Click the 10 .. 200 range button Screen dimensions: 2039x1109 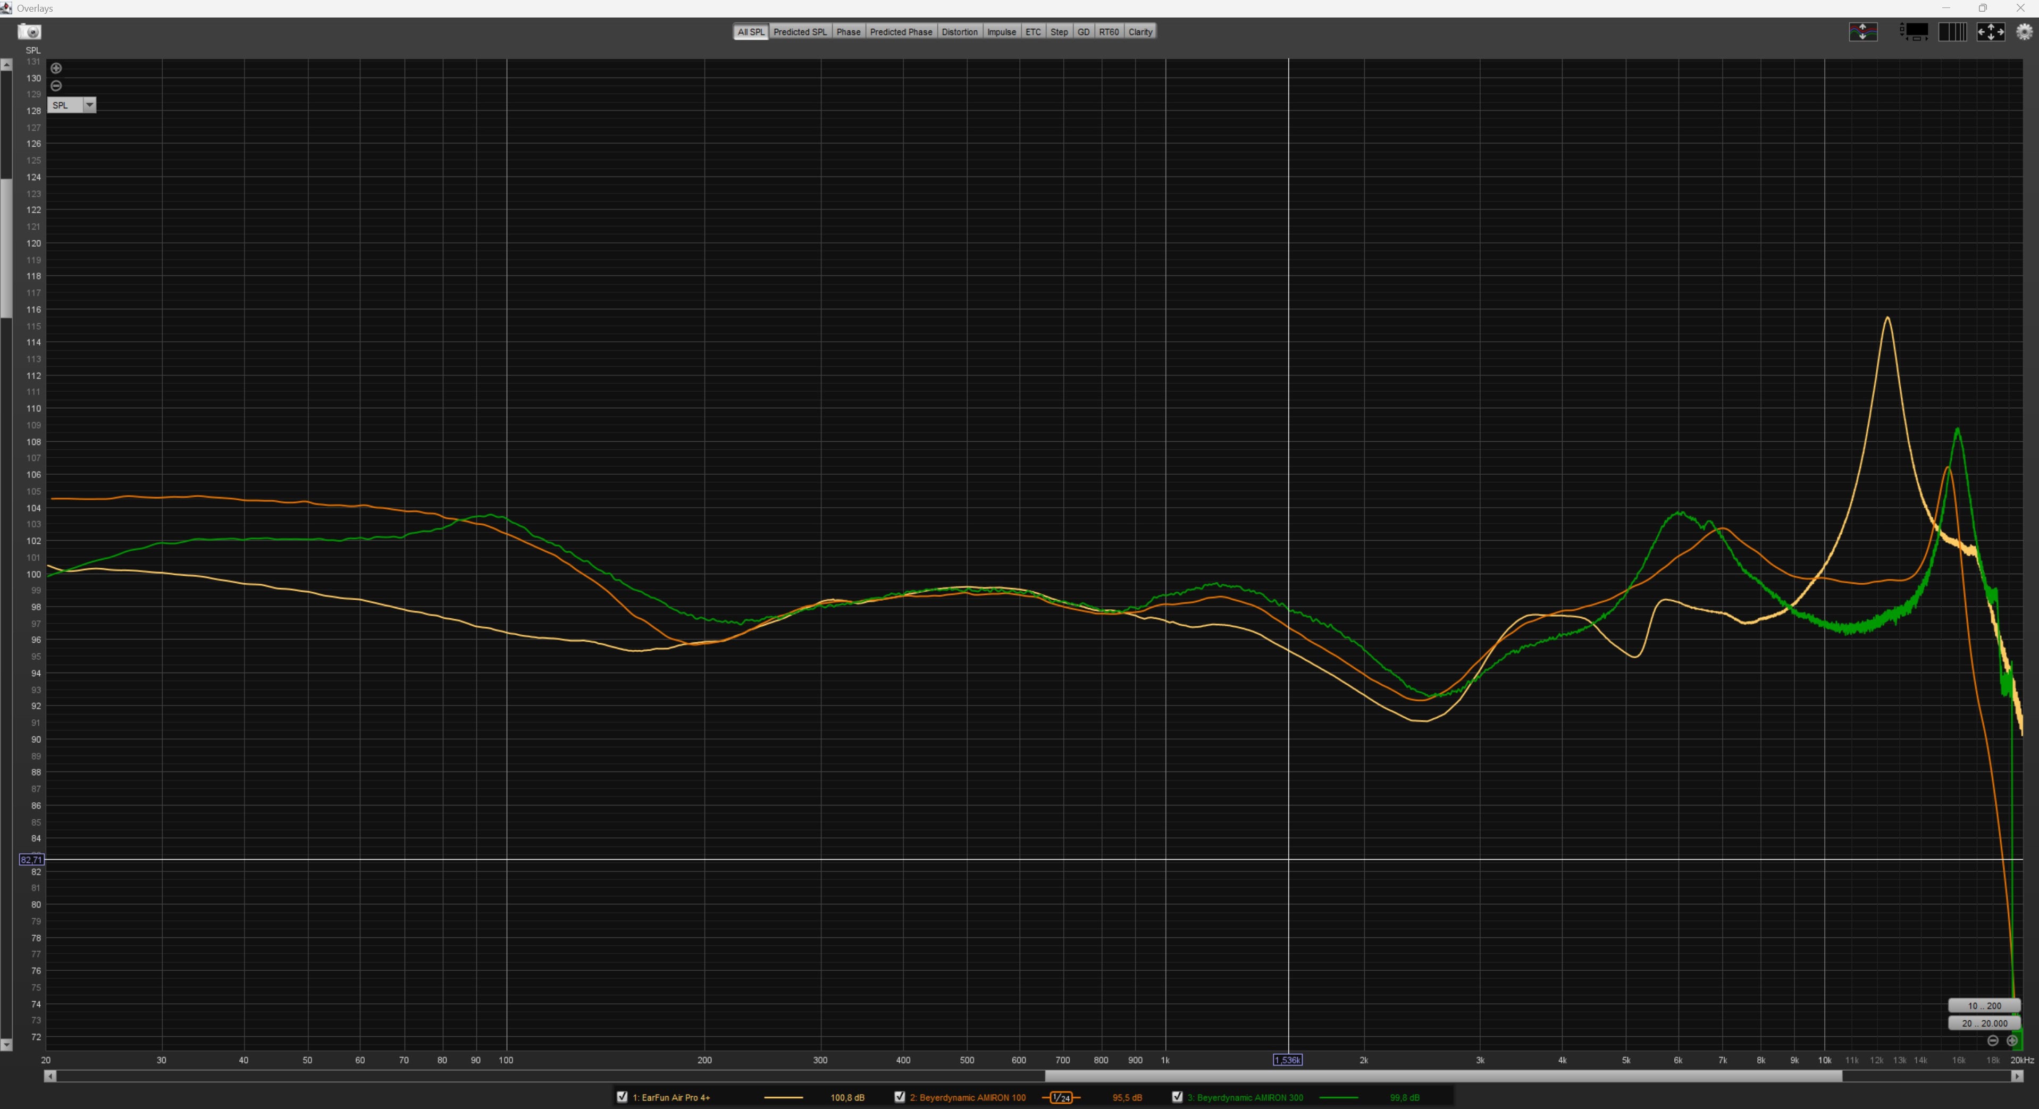1984,1005
